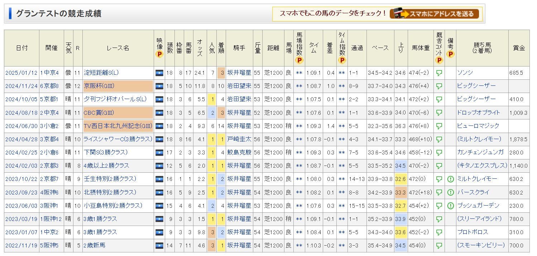Screen dimensions: 537x256
Task: Open jockey 坂井瑠星 in the first row
Action: [239, 73]
